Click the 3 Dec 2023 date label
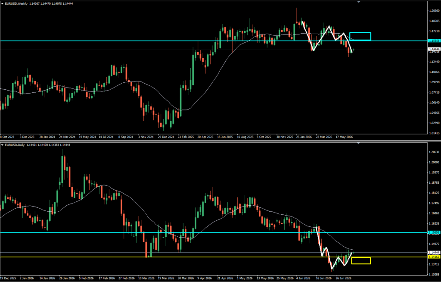 coord(27,137)
